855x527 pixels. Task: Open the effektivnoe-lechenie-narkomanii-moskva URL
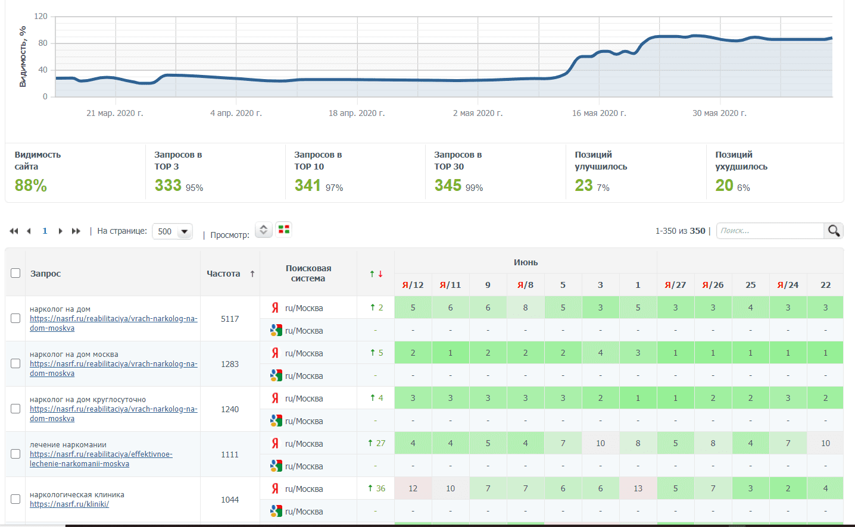[101, 459]
